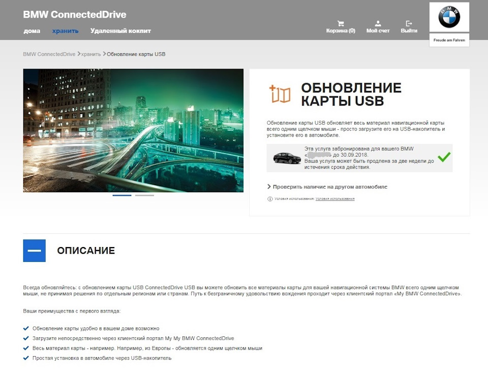Click the 'Эта услуга забронирована' booking text
Viewport: 488px width, 381px height.
click(x=369, y=158)
